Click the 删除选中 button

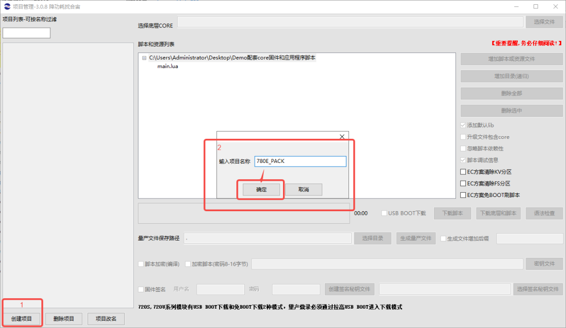click(x=511, y=111)
